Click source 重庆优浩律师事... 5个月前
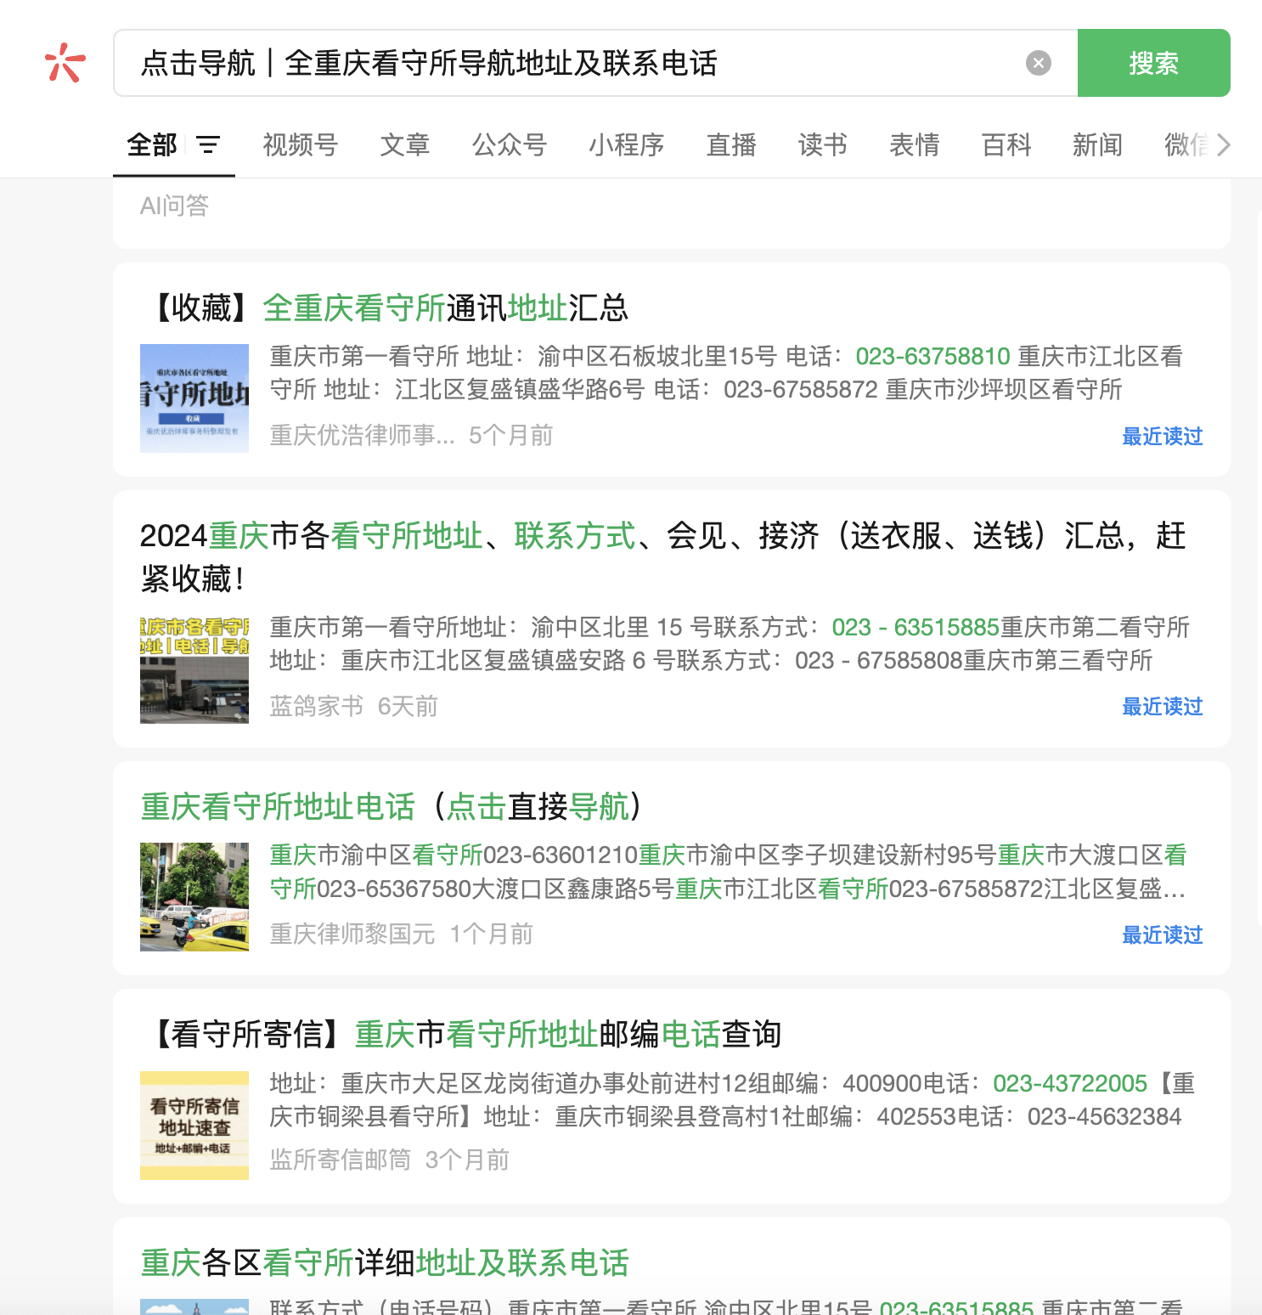Screen dimensions: 1262x1315 [411, 435]
